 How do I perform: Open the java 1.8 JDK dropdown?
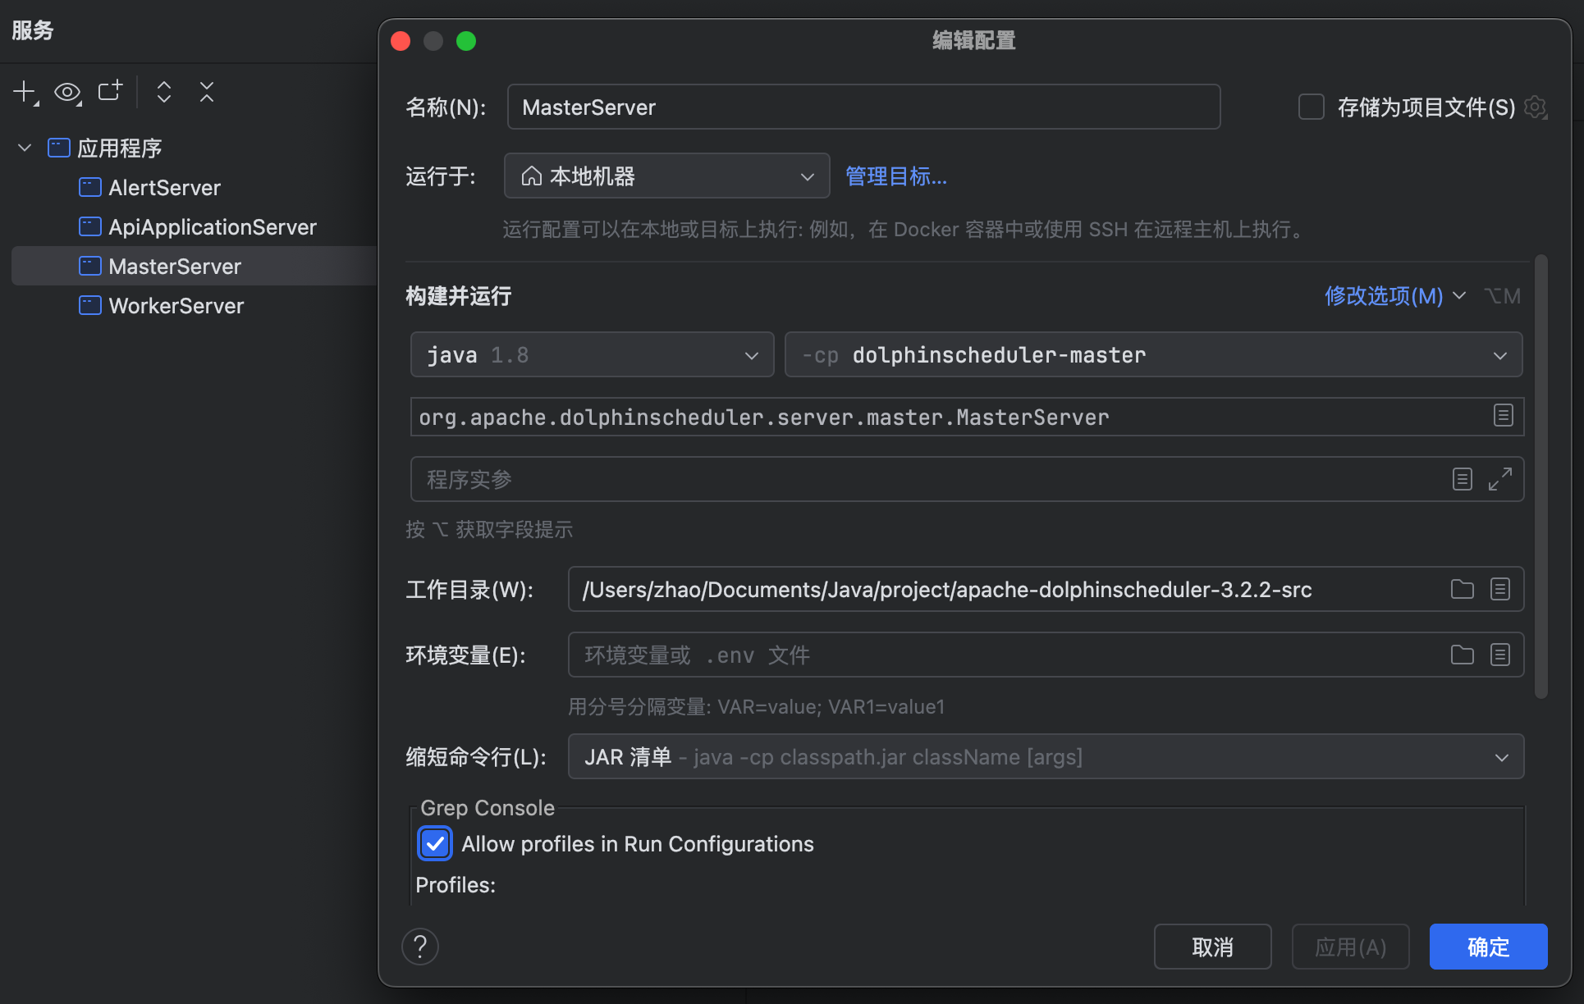[x=592, y=354]
